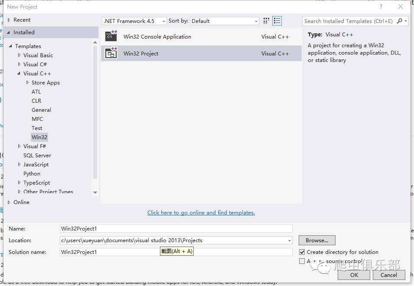Viewport: 414px width, 286px height.
Task: Expand the JavaScript node arrow
Action: tap(19, 164)
